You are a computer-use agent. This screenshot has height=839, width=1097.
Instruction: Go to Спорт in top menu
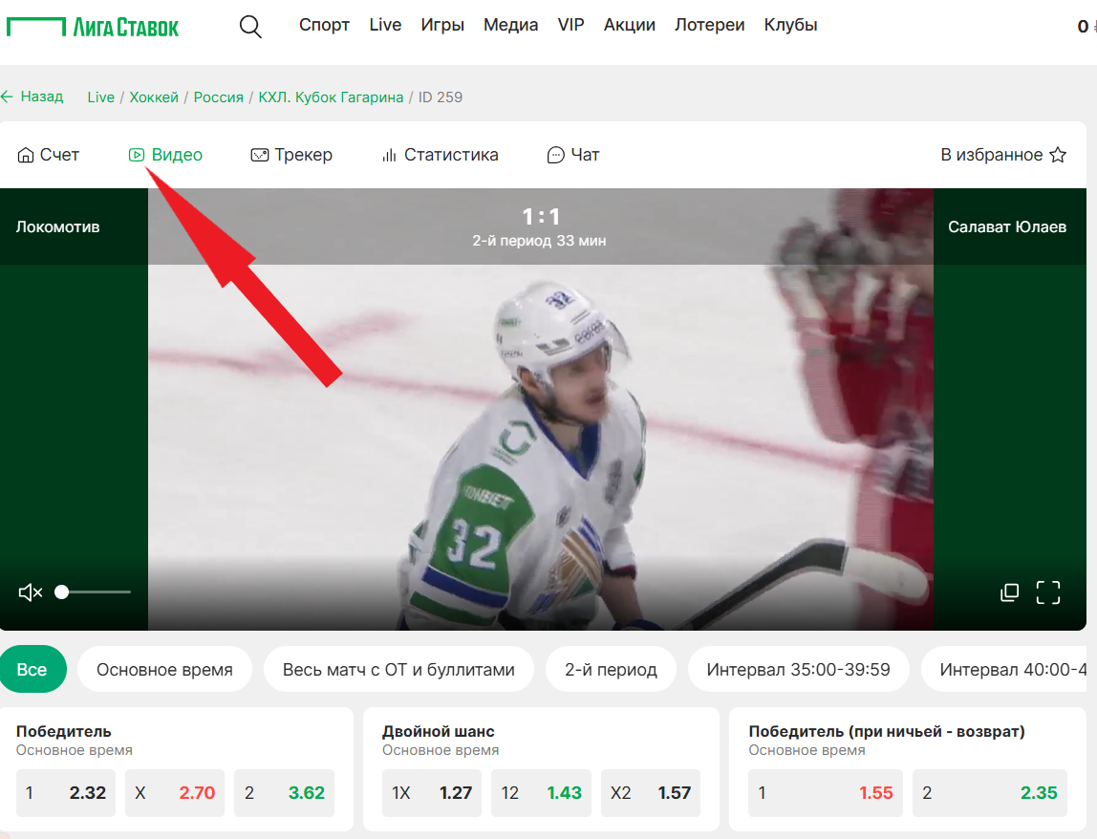pyautogui.click(x=324, y=25)
